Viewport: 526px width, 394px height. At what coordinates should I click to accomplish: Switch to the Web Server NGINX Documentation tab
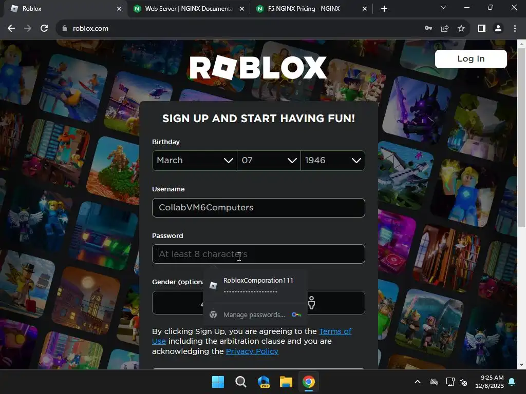[x=189, y=9]
